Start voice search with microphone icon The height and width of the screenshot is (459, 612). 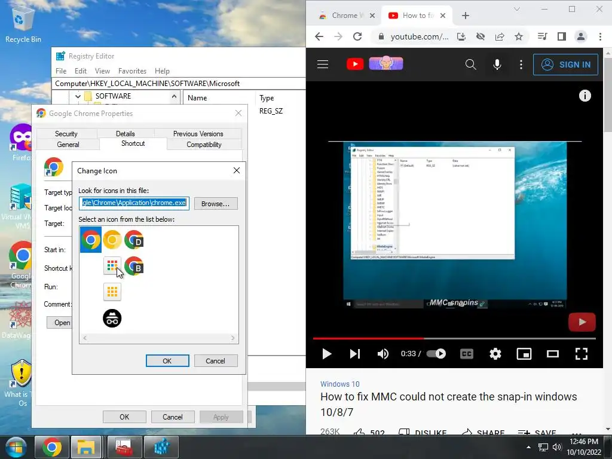497,65
